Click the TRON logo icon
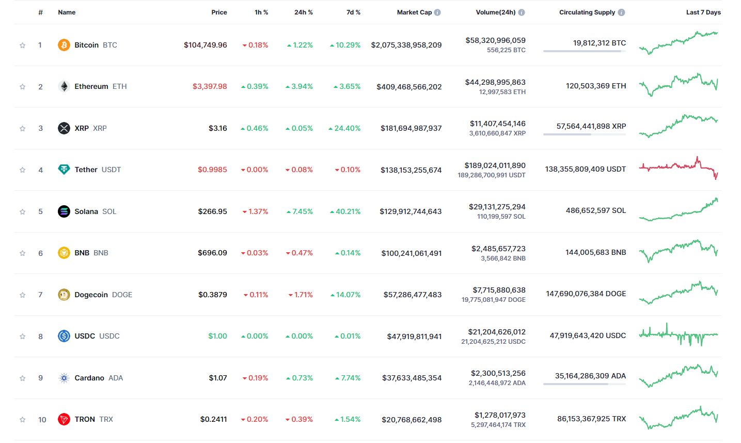The height and width of the screenshot is (443, 741). pyautogui.click(x=64, y=419)
